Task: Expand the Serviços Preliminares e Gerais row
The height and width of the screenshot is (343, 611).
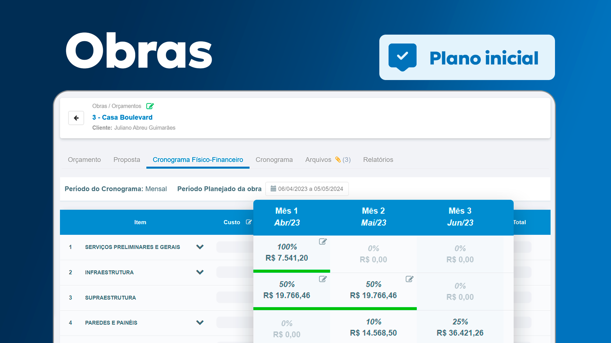Action: [200, 247]
